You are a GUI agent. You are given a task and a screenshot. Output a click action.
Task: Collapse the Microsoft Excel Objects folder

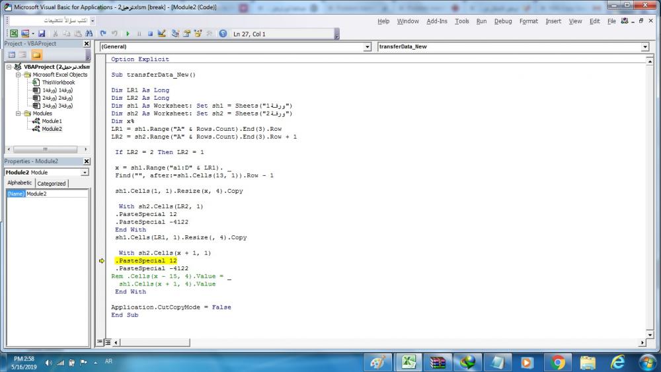coord(18,75)
